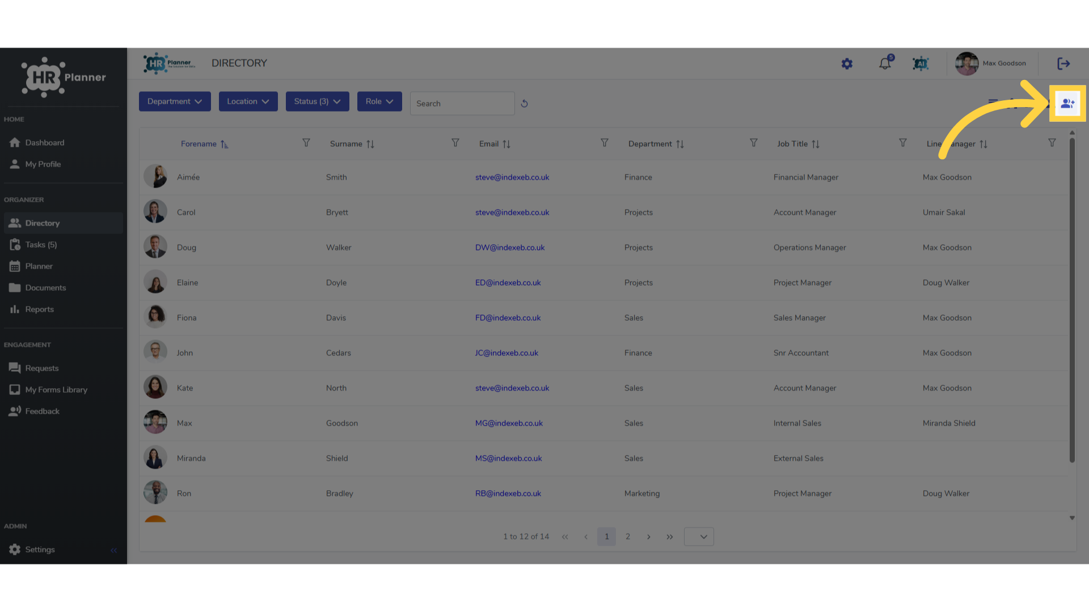
Task: Collapse the sidebar using double chevron
Action: [113, 550]
